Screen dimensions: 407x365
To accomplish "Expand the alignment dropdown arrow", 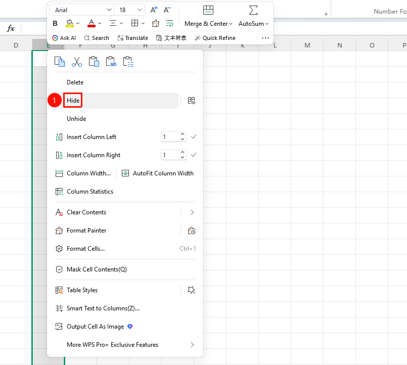I will coord(121,23).
